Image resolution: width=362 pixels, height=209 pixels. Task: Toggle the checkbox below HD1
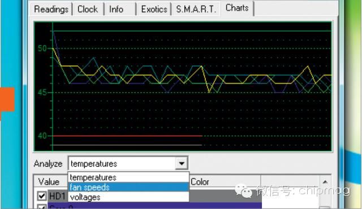coord(42,207)
